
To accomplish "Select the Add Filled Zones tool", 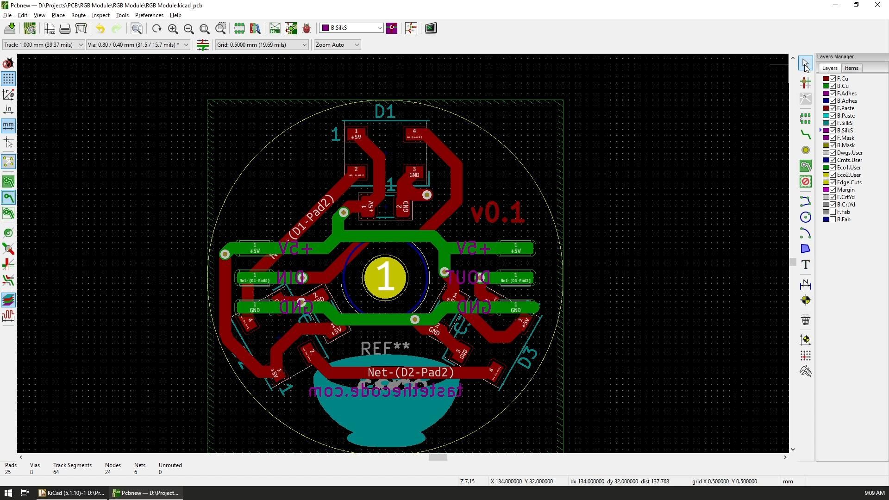I will click(x=806, y=165).
